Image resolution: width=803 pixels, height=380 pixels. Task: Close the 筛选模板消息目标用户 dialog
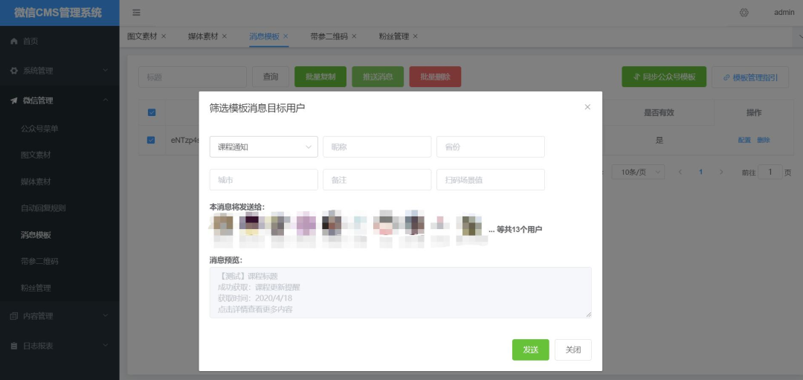587,107
